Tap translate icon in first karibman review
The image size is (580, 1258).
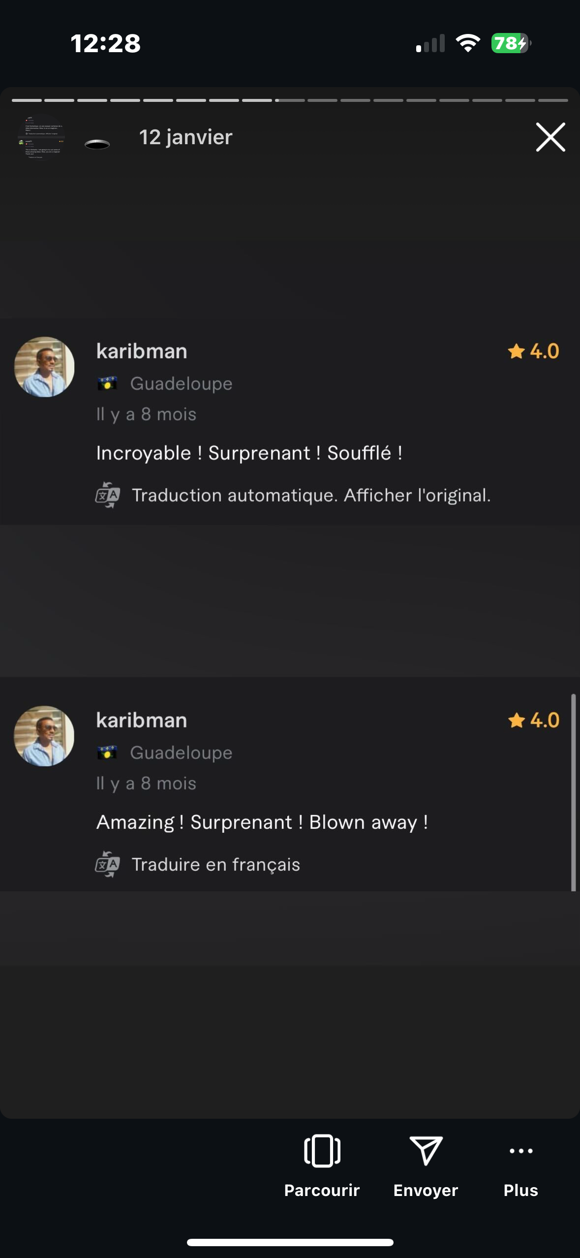tap(108, 495)
